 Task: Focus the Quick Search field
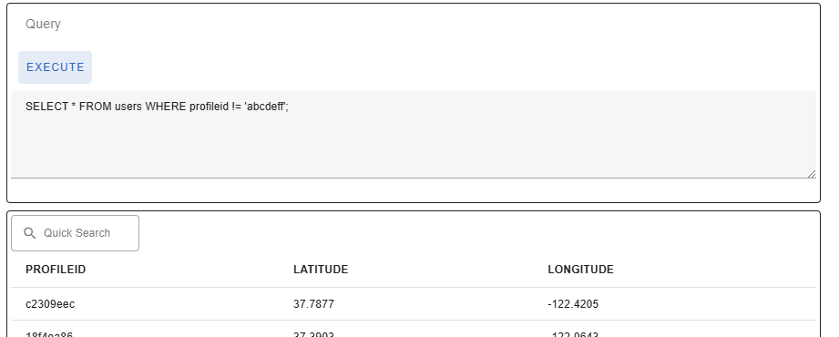[x=75, y=233]
